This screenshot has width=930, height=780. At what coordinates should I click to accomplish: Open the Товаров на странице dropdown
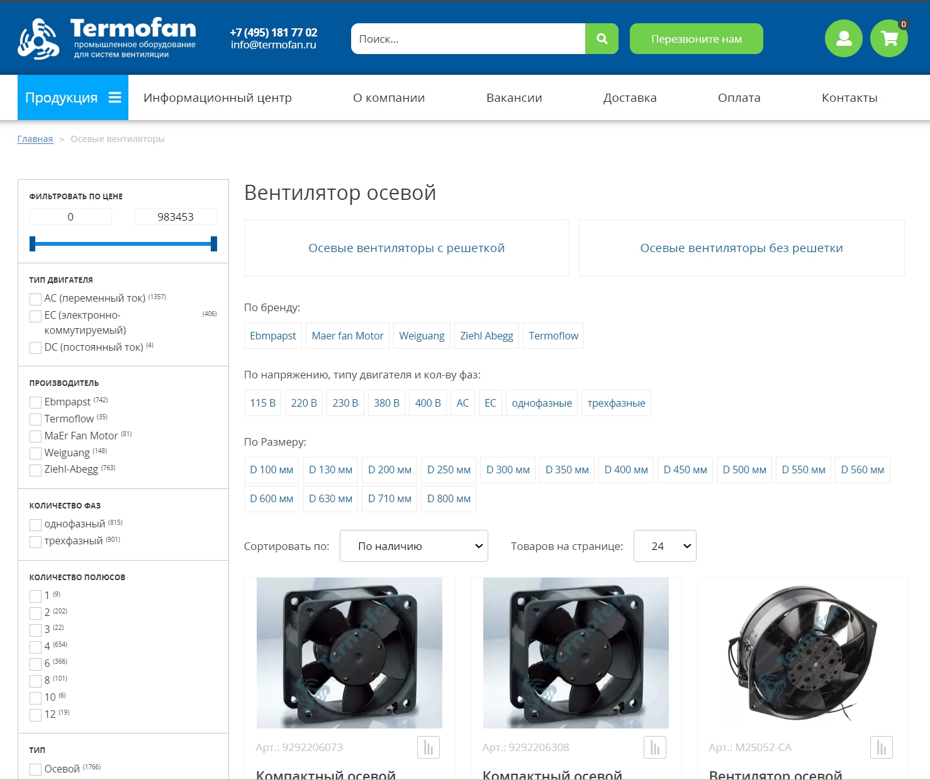click(x=664, y=546)
